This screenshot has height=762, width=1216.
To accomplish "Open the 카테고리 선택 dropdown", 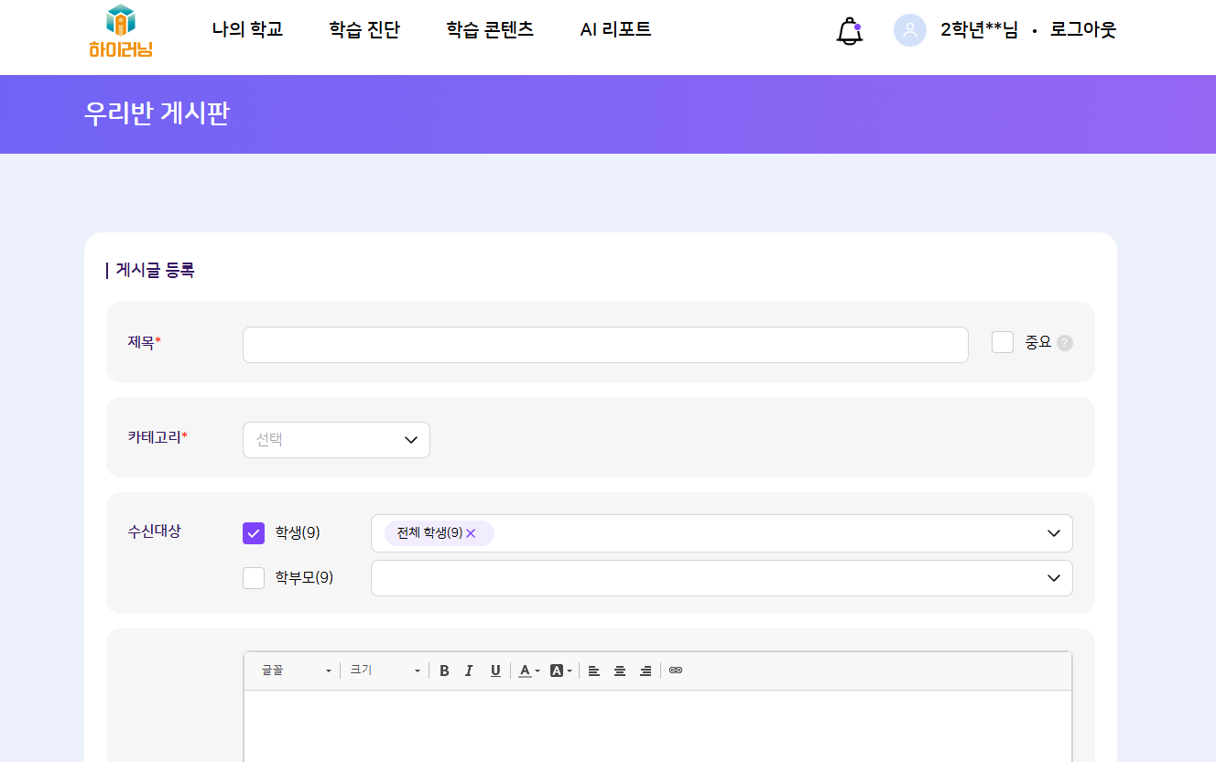I will point(336,440).
